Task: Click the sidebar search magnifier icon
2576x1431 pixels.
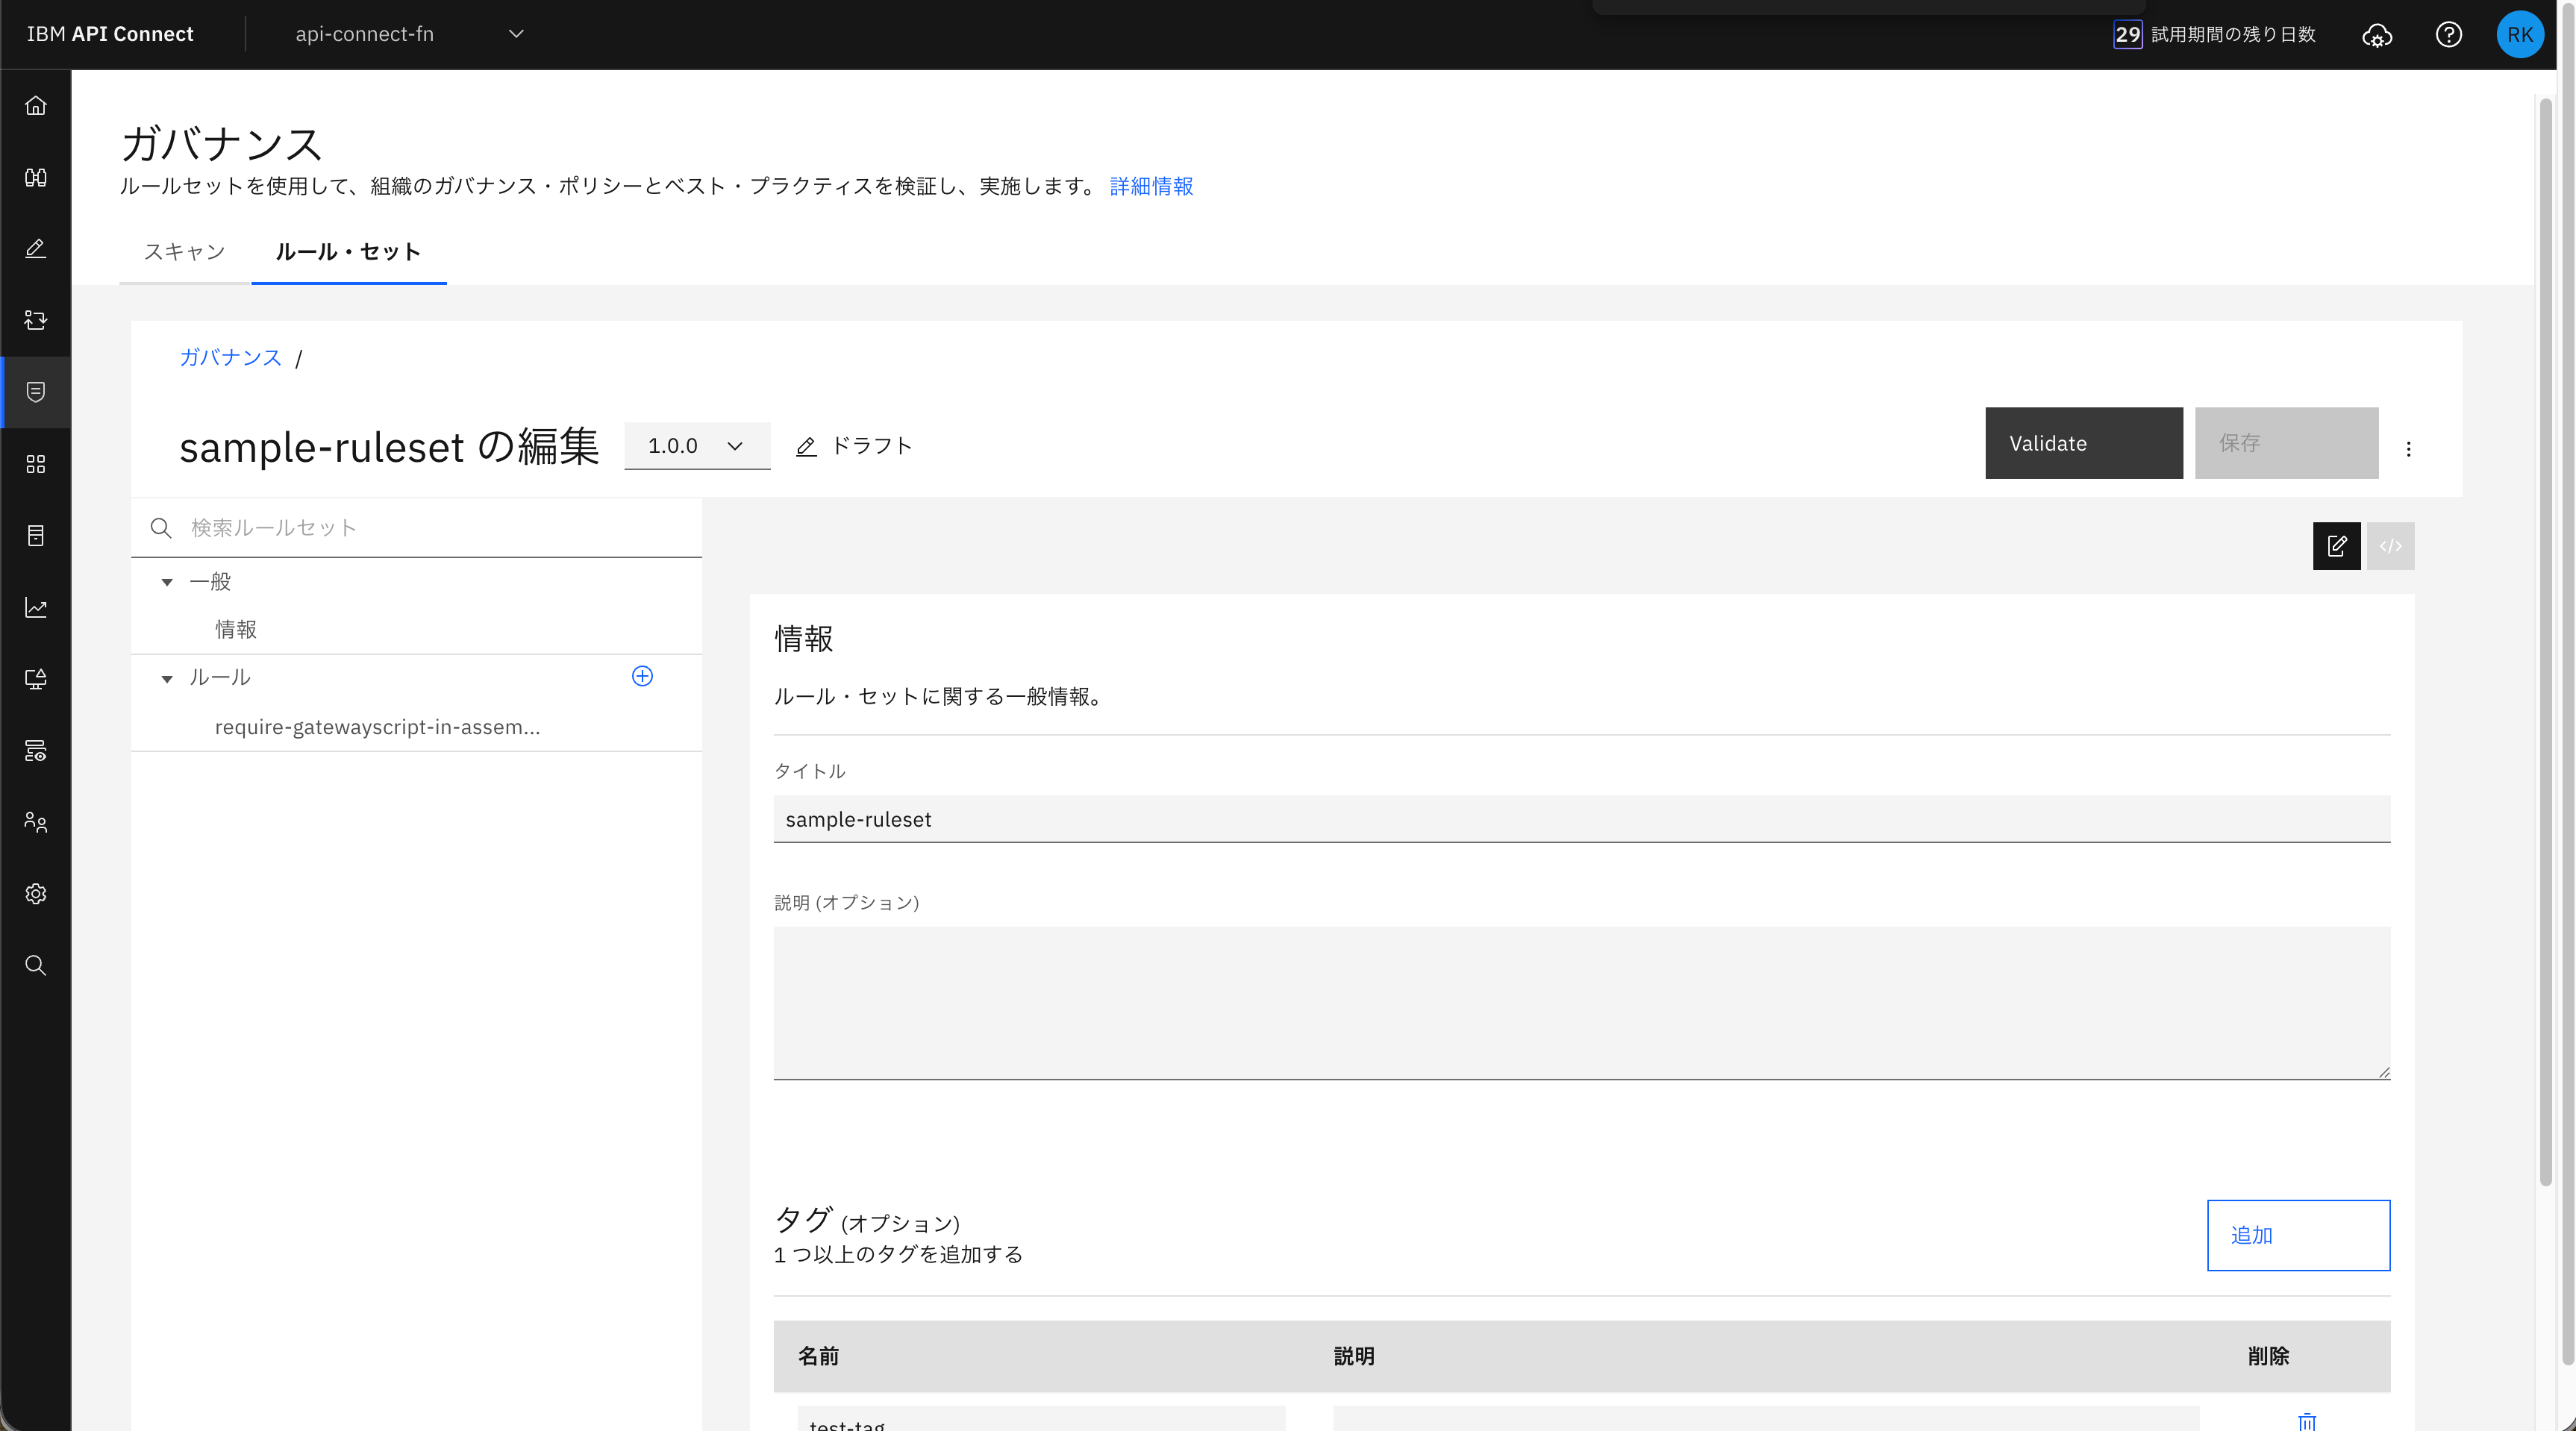Action: pyautogui.click(x=36, y=965)
